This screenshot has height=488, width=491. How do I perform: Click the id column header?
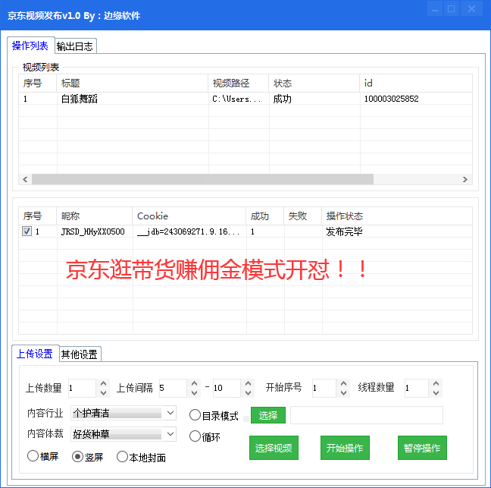point(416,83)
